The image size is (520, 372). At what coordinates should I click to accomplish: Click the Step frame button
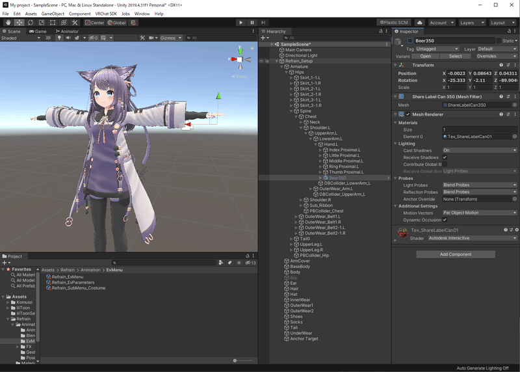263,23
